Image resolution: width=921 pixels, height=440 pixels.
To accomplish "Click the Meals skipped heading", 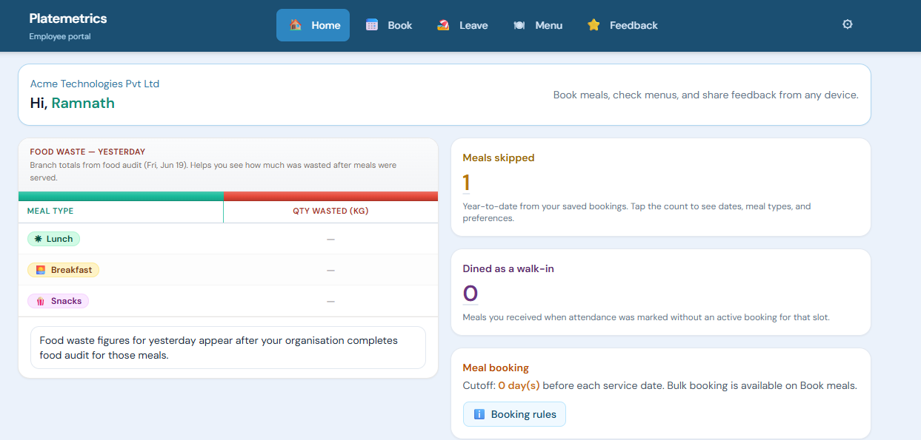I will (x=499, y=158).
